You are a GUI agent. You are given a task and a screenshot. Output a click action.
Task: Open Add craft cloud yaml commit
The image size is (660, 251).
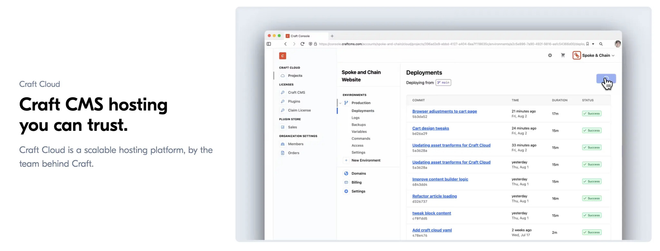(432, 230)
